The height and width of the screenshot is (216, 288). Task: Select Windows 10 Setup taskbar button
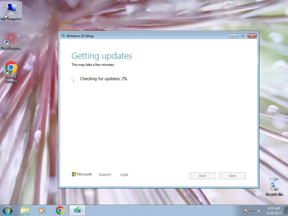click(x=77, y=210)
